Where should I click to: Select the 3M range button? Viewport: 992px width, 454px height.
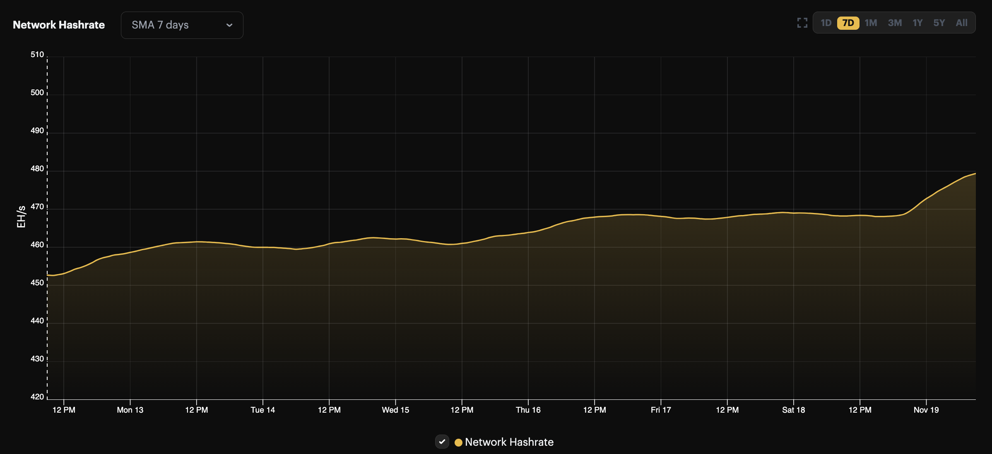pyautogui.click(x=895, y=23)
